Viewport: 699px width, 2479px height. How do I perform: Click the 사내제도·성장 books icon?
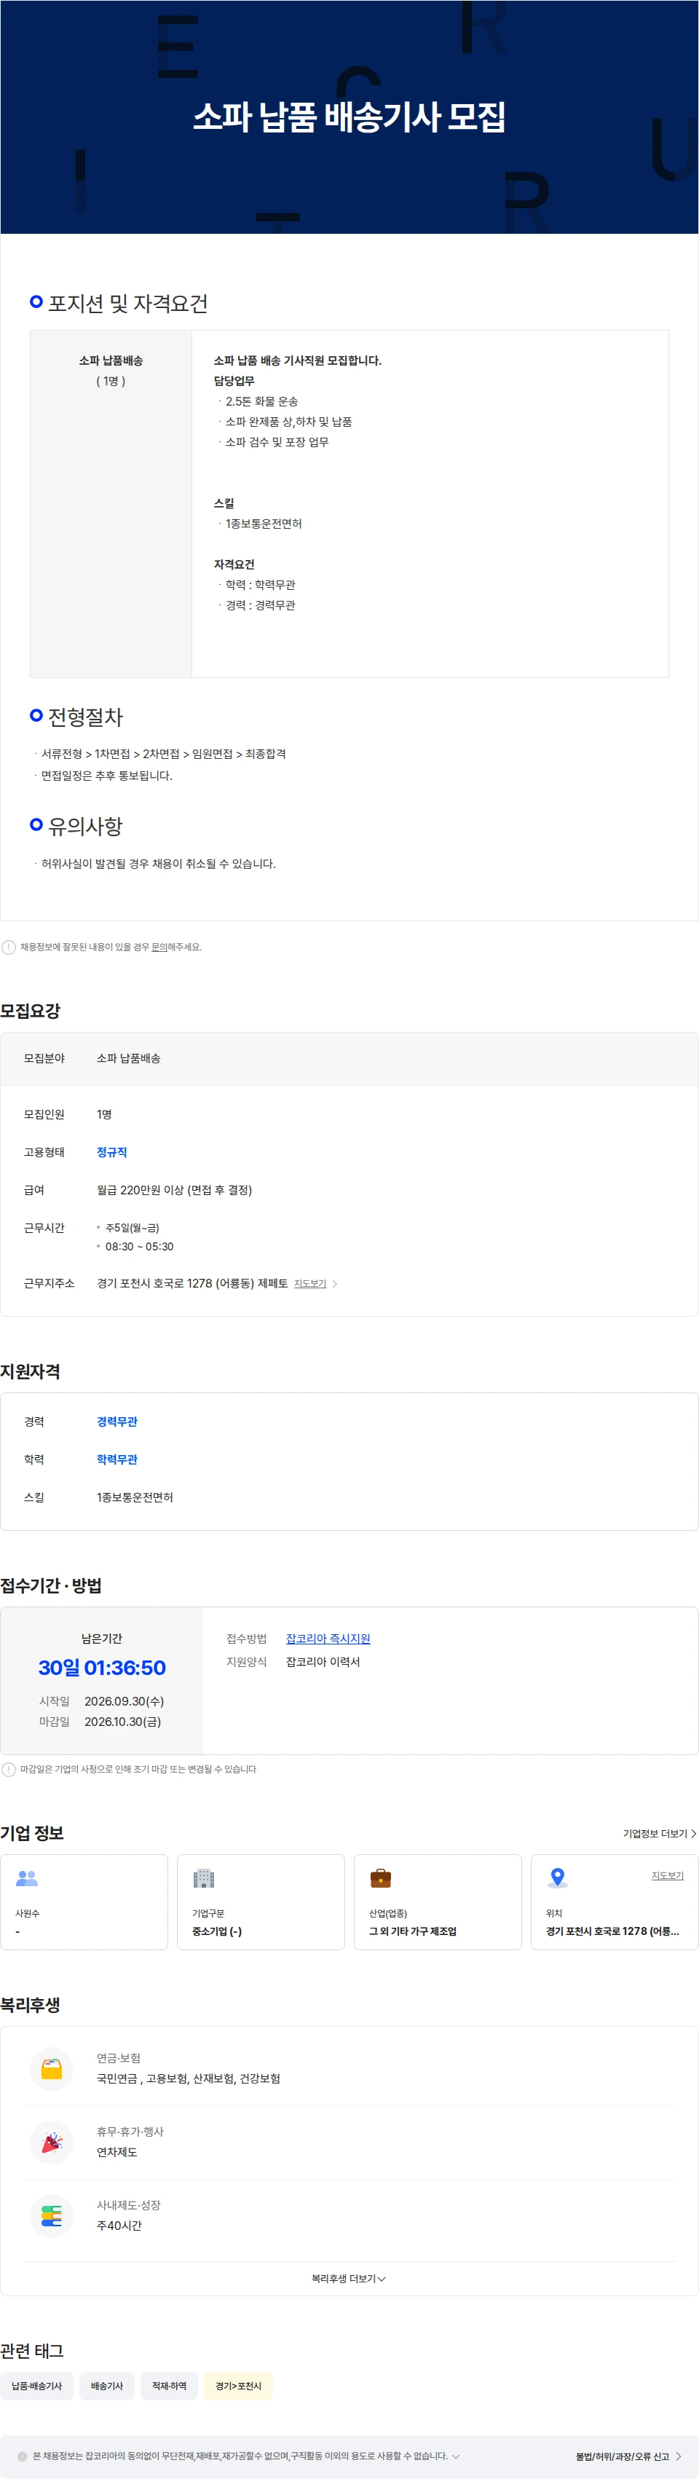[x=52, y=2215]
